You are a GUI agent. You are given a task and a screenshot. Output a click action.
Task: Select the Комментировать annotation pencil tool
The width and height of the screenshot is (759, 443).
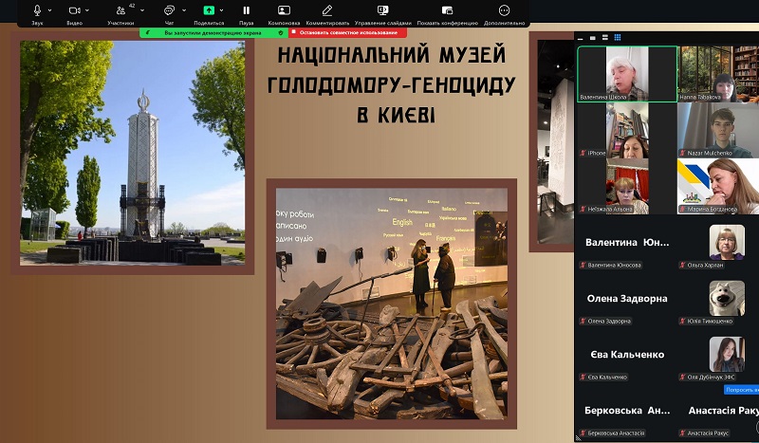[x=327, y=10]
